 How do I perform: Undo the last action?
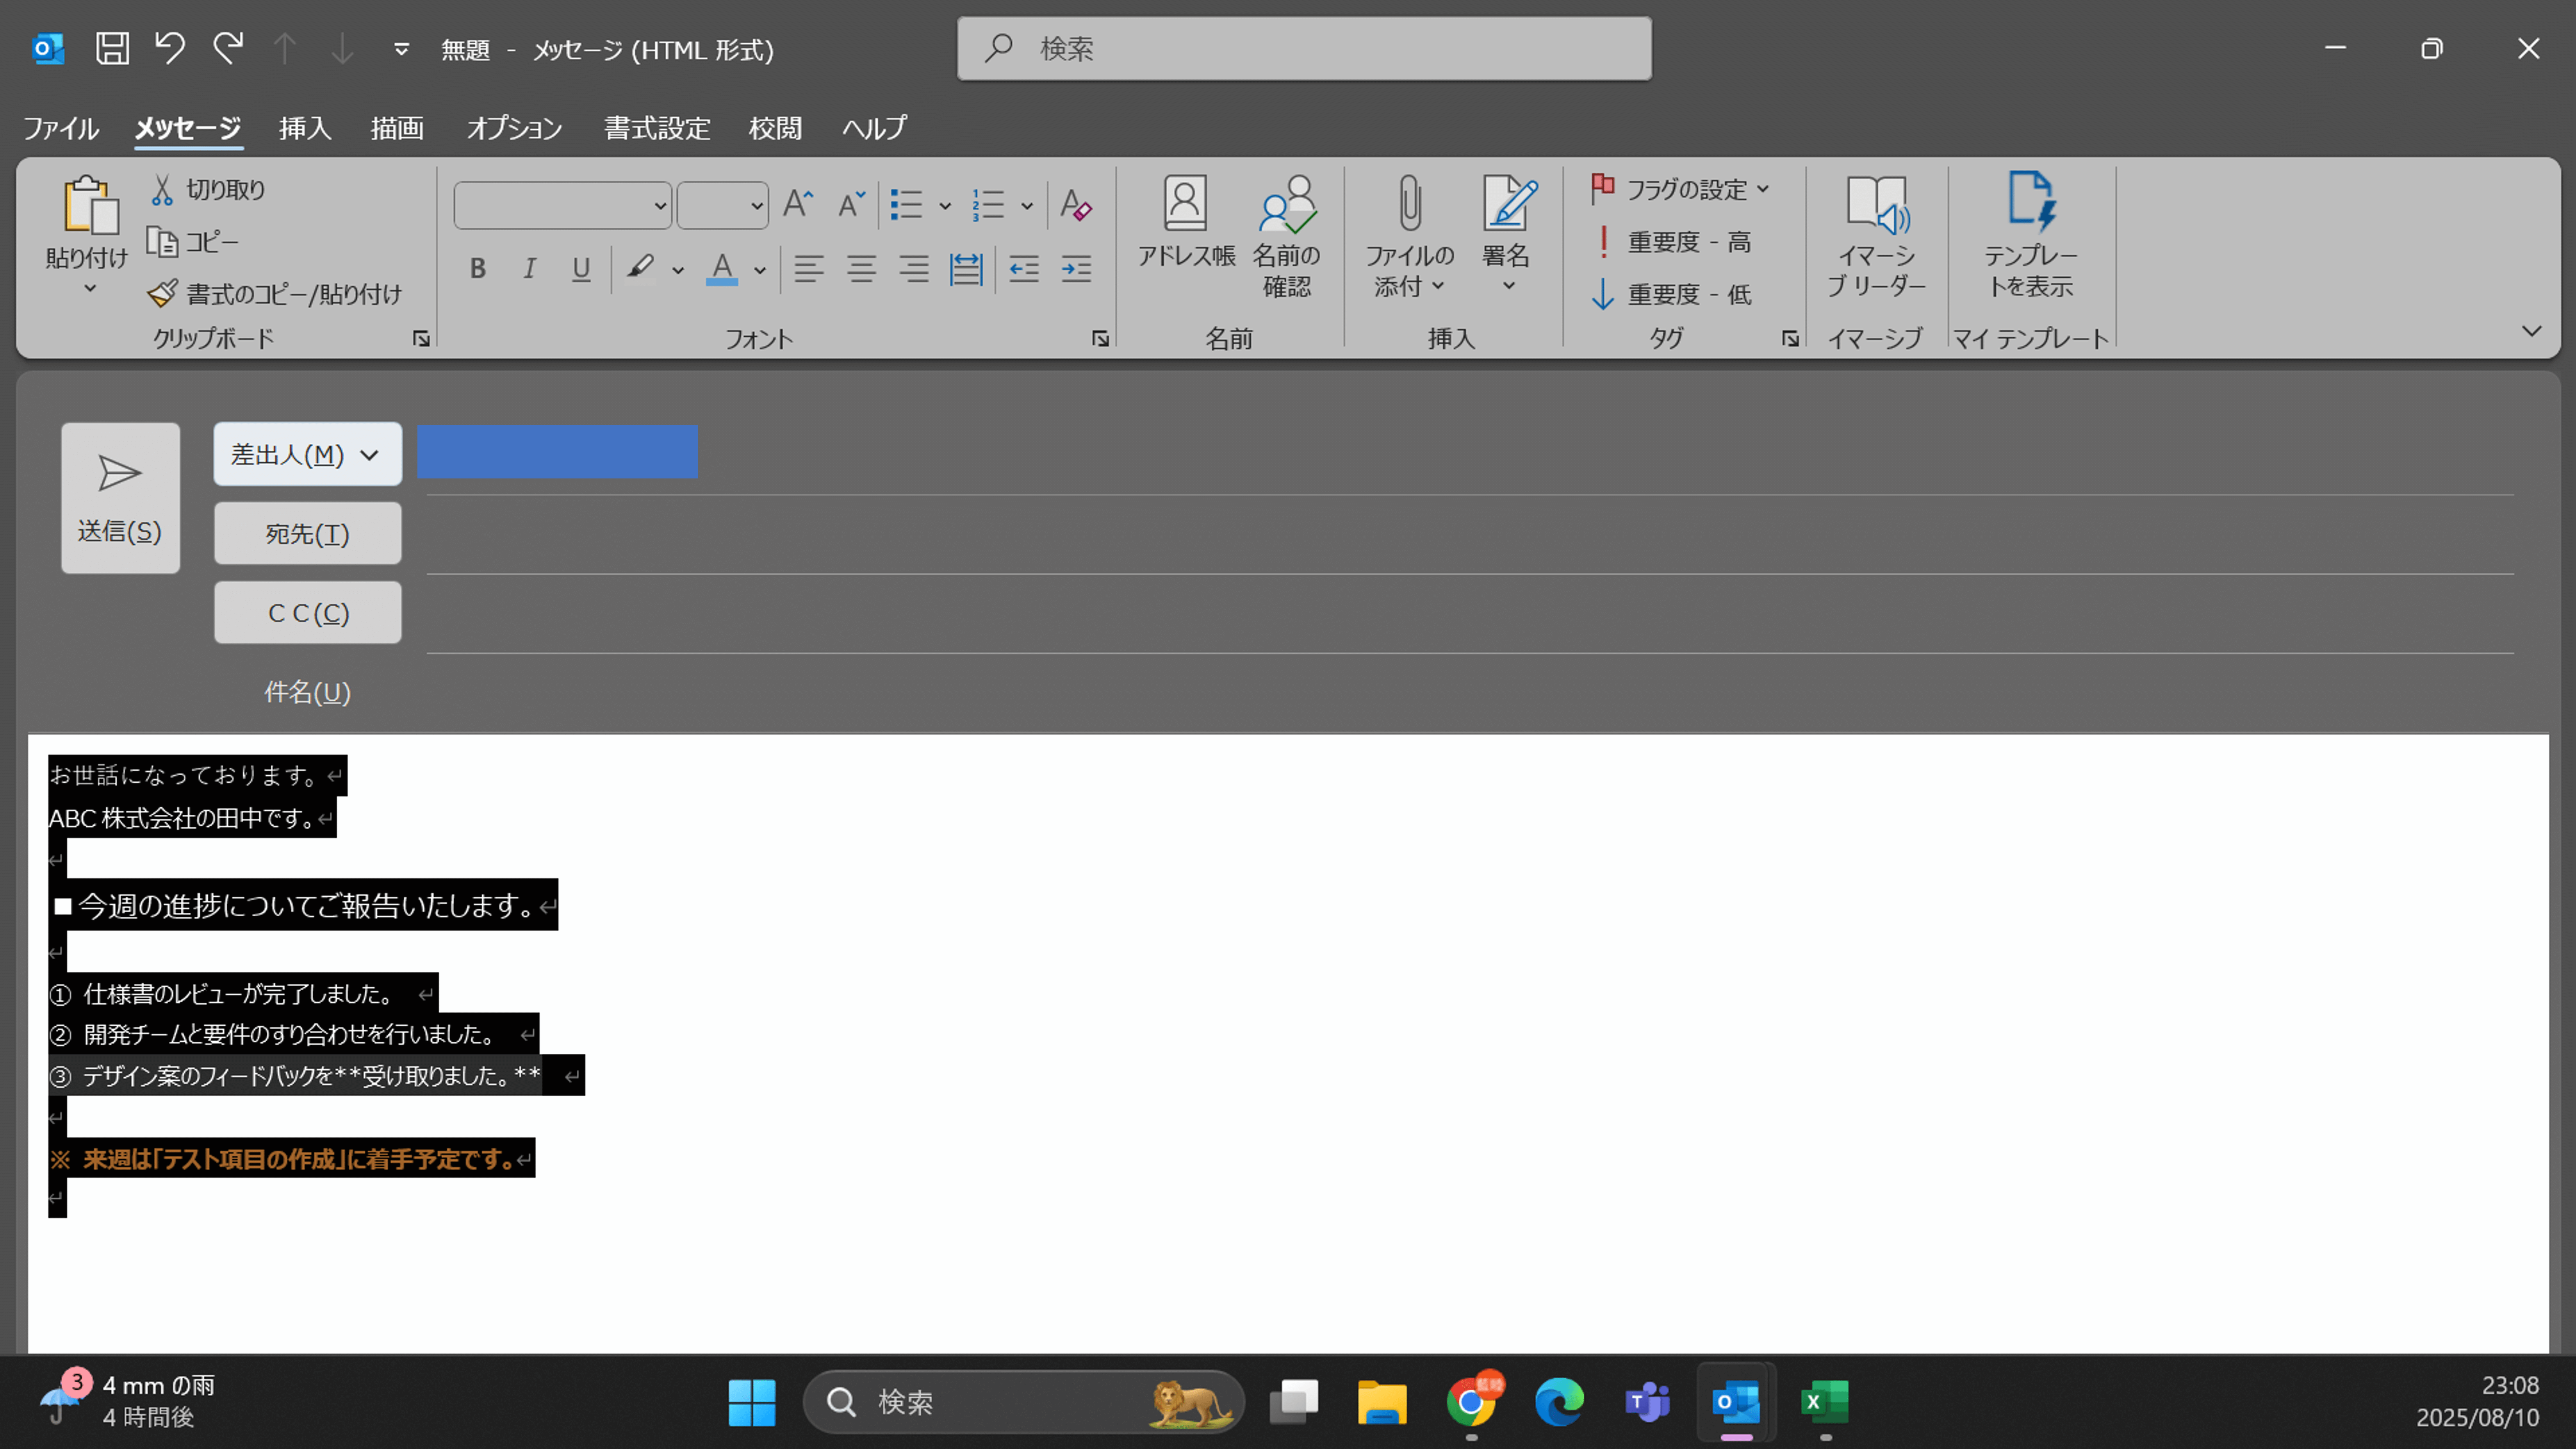tap(170, 48)
